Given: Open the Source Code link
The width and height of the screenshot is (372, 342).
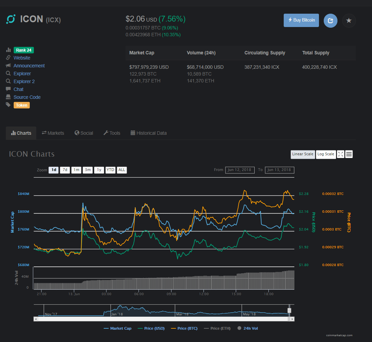Looking at the screenshot, I should point(27,97).
